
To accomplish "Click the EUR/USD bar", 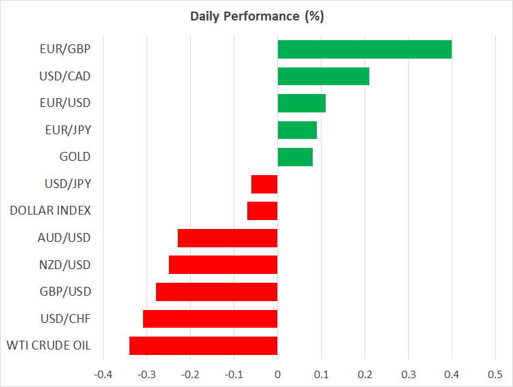I will point(301,103).
